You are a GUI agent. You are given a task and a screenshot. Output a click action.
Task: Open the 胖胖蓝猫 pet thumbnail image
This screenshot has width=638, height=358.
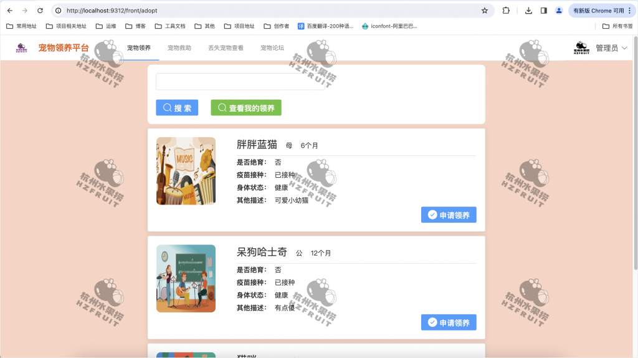[186, 171]
